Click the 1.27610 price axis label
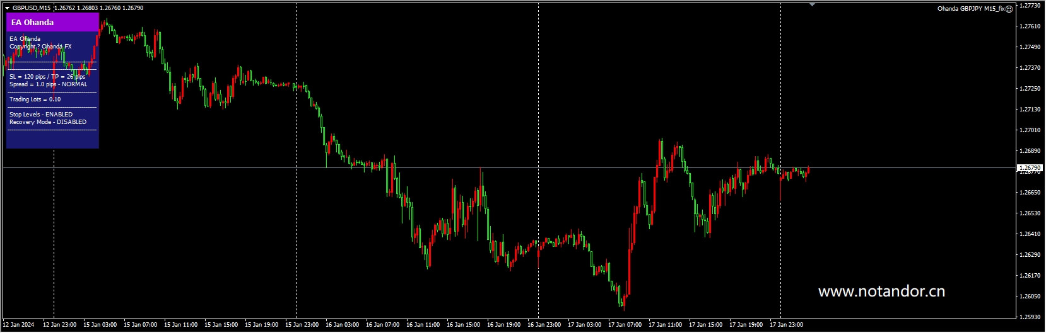1046x333 pixels. (1030, 26)
